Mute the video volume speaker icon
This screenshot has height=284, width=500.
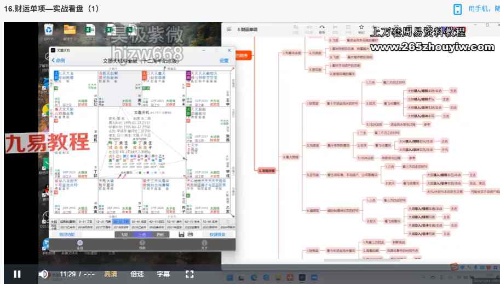click(43, 274)
